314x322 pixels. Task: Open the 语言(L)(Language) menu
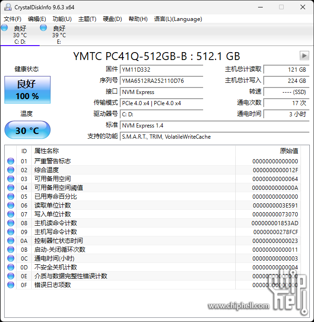(x=178, y=19)
